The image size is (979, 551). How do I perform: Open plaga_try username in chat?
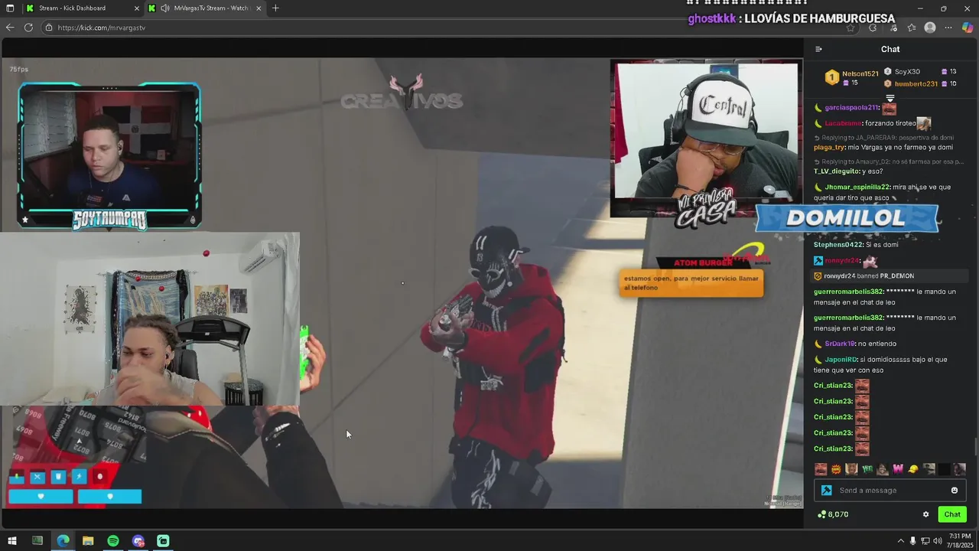pos(830,147)
